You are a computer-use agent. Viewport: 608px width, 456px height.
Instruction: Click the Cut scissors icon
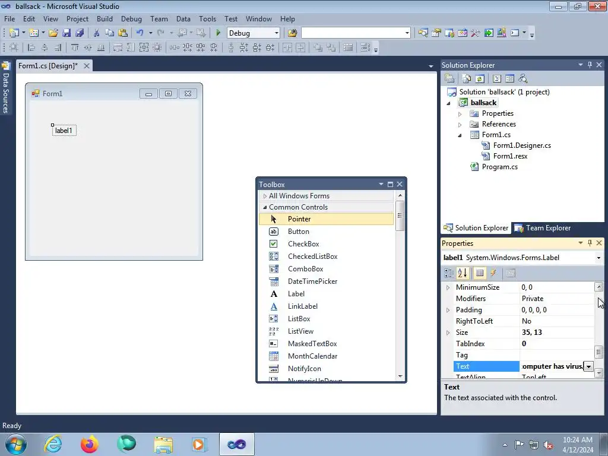point(97,33)
